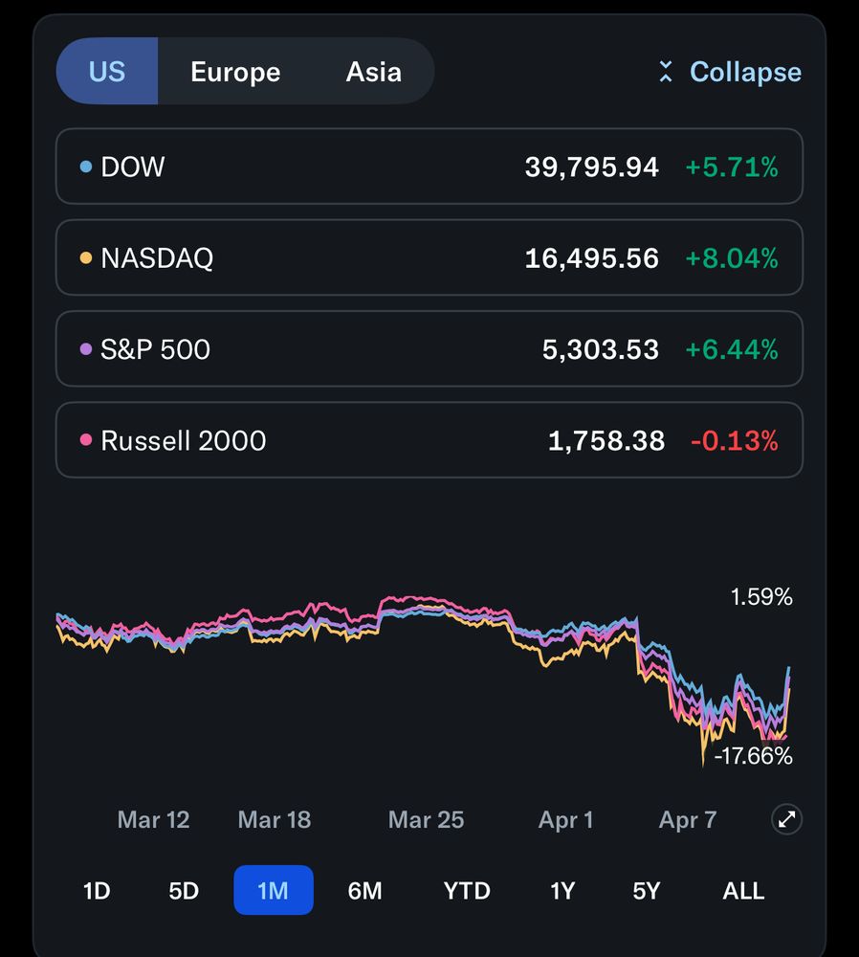Switch to the Asia markets tab
This screenshot has height=957, width=859.
pos(373,72)
